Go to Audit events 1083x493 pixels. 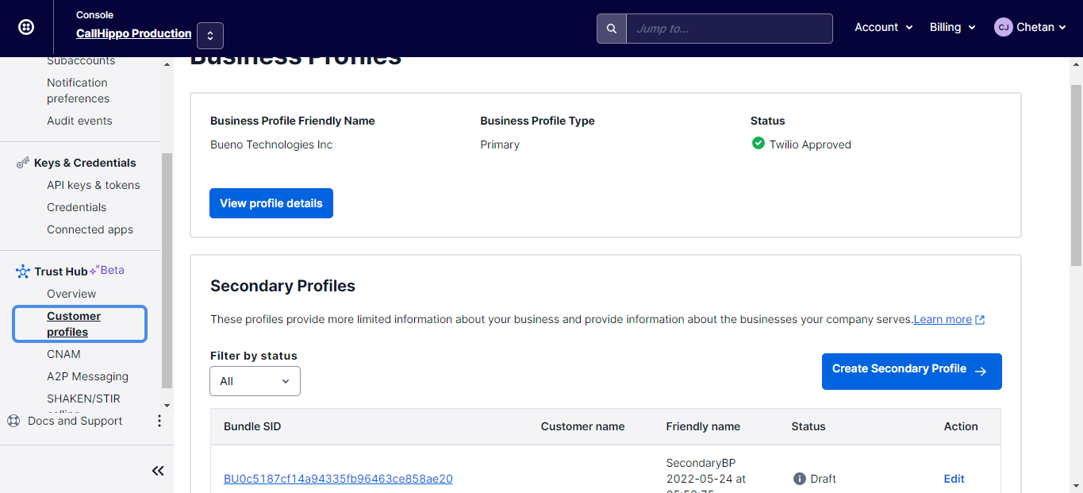pyautogui.click(x=79, y=121)
